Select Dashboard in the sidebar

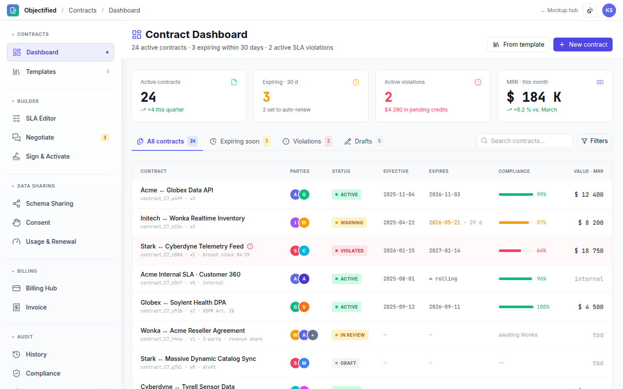click(61, 52)
